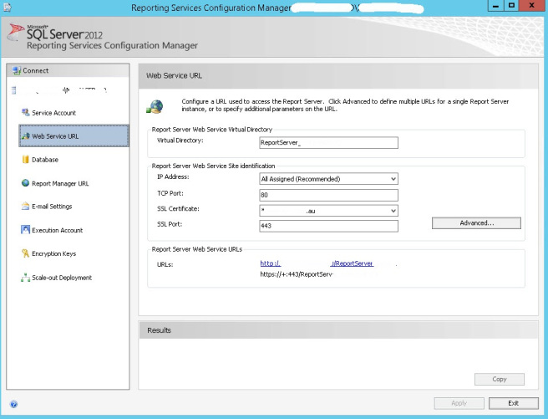Click the globe icon beside the Web Service URL description
The width and height of the screenshot is (548, 419).
[155, 106]
